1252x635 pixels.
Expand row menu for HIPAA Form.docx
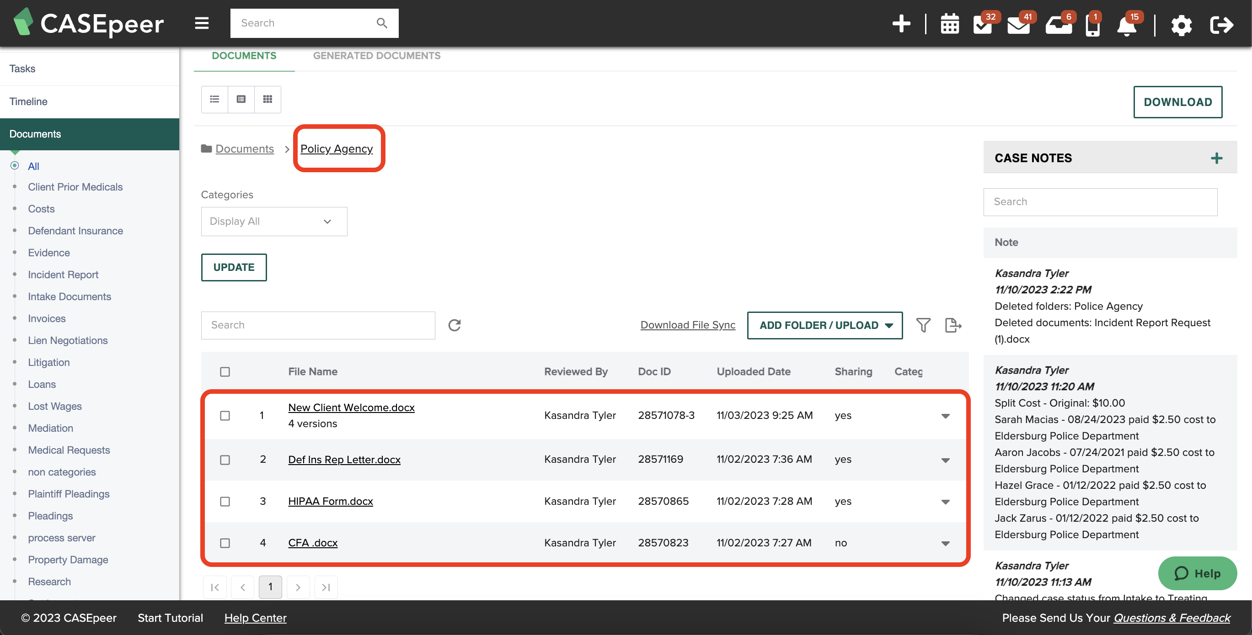(x=945, y=502)
